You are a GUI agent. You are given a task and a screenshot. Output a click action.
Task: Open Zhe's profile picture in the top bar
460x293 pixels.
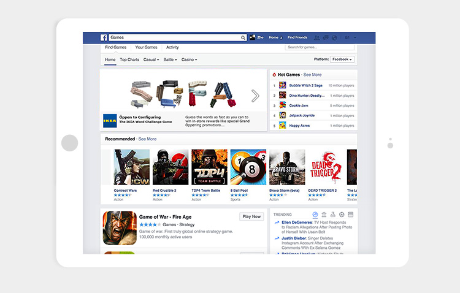pos(252,37)
